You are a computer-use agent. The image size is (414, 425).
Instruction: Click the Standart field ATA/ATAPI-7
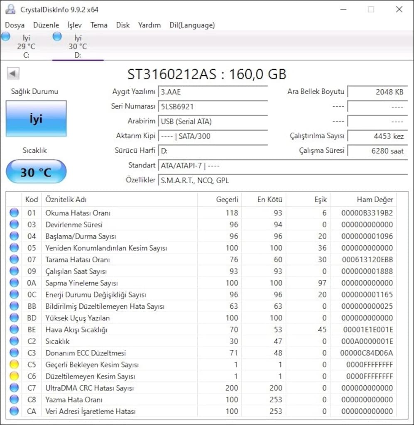(x=283, y=165)
